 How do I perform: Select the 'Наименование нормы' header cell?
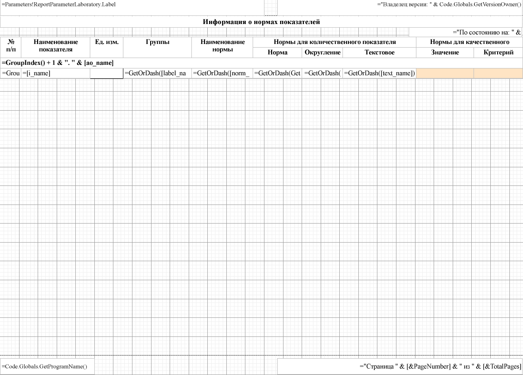[222, 47]
